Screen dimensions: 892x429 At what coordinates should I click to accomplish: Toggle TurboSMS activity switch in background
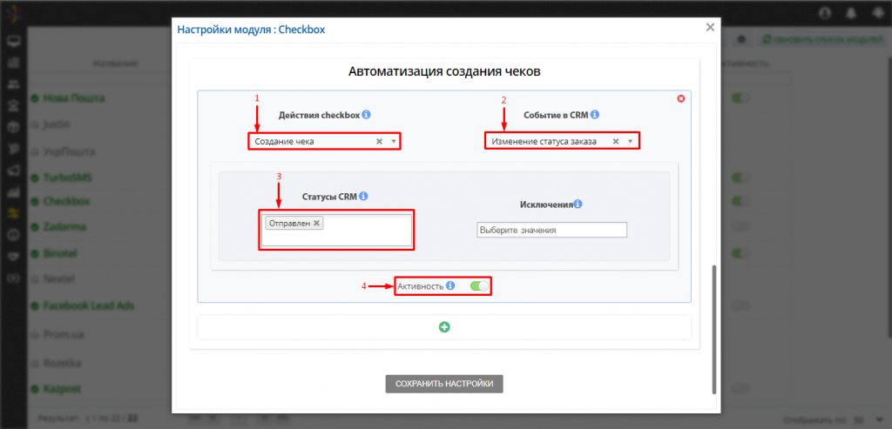point(740,178)
